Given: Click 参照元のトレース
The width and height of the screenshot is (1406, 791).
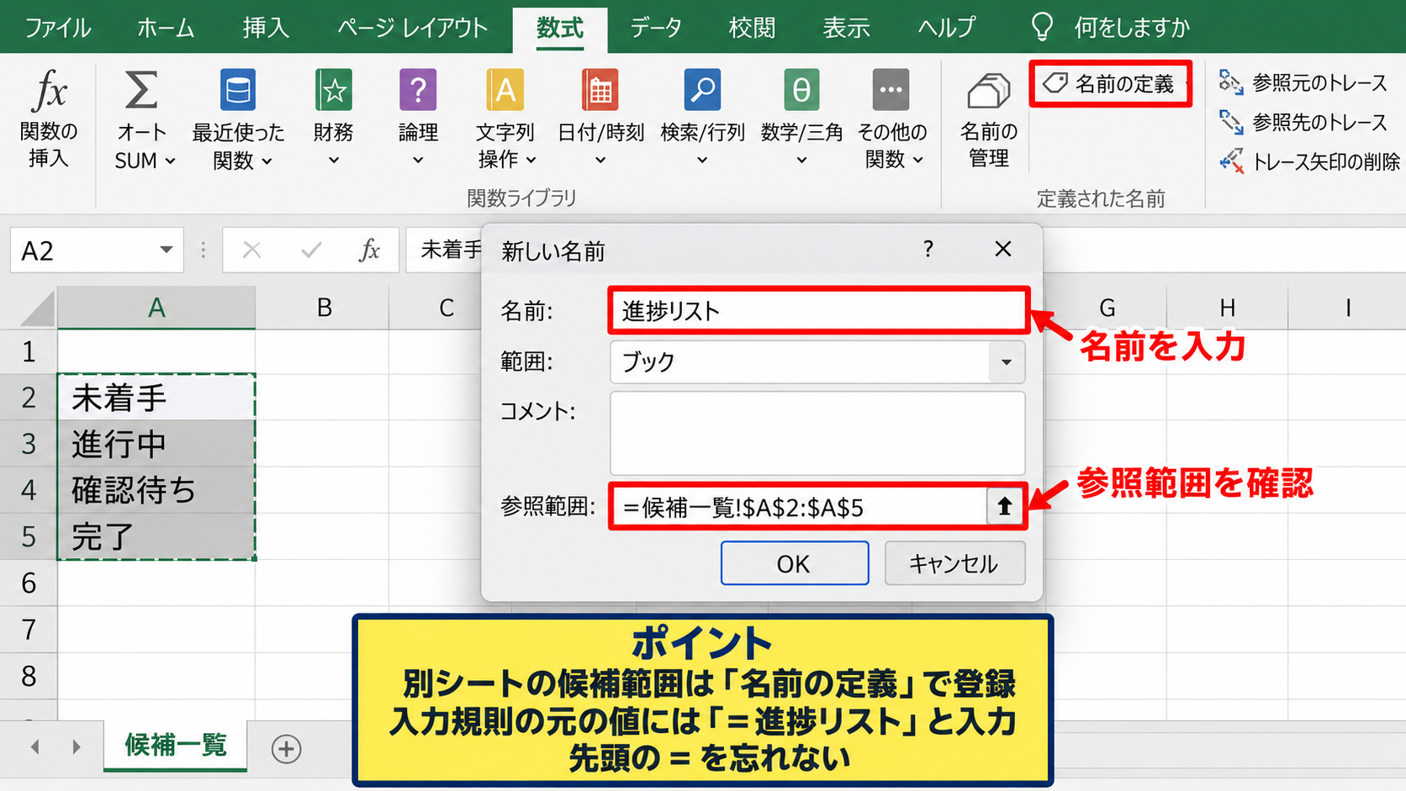Looking at the screenshot, I should tap(1303, 82).
